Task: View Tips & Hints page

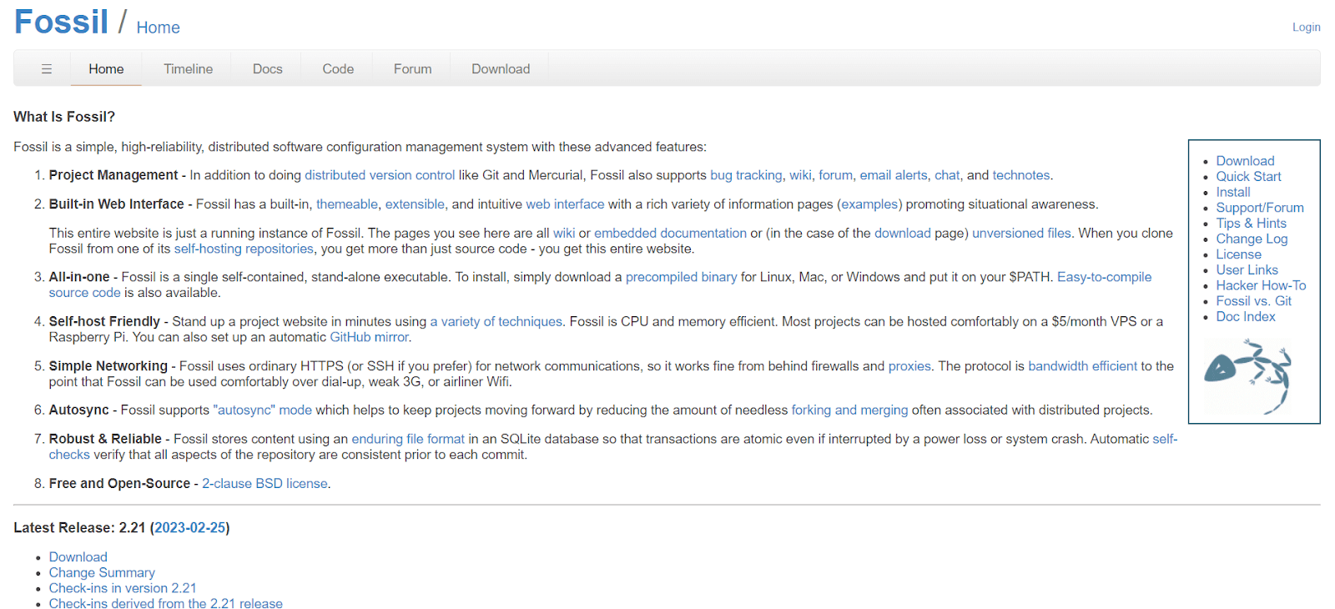Action: click(x=1251, y=224)
